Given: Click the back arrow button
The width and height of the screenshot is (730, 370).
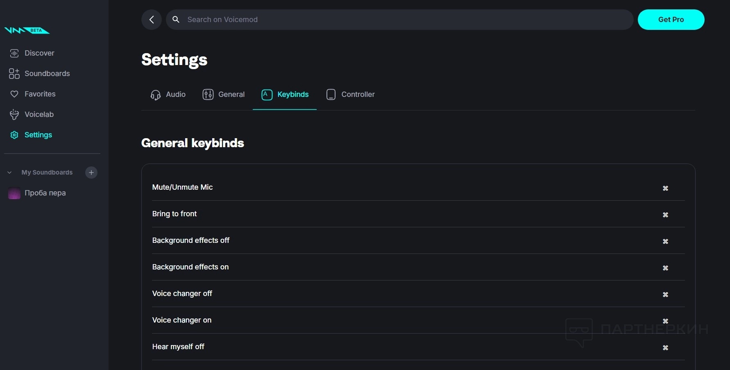Looking at the screenshot, I should 152,20.
